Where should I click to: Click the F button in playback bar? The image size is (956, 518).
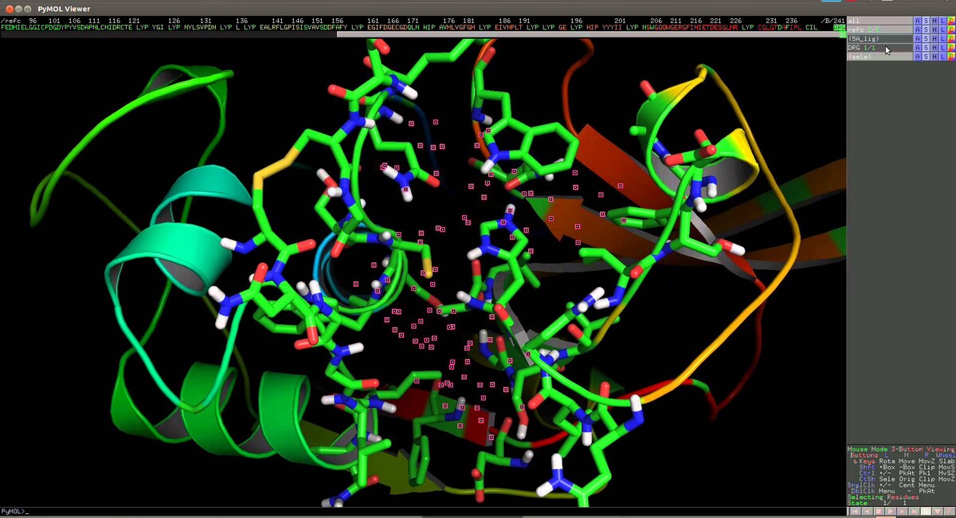950,512
